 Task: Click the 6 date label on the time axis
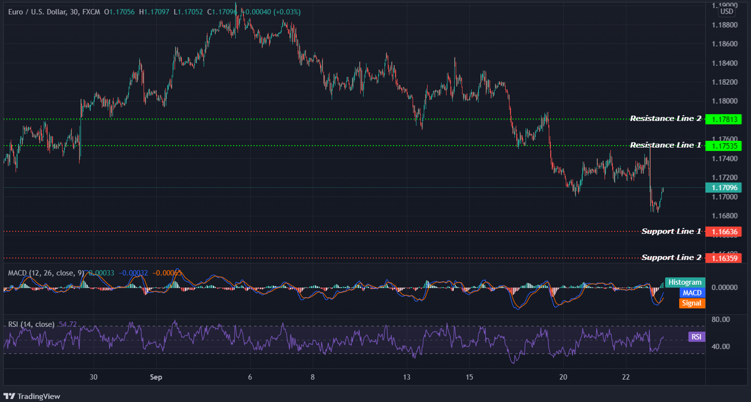click(250, 377)
